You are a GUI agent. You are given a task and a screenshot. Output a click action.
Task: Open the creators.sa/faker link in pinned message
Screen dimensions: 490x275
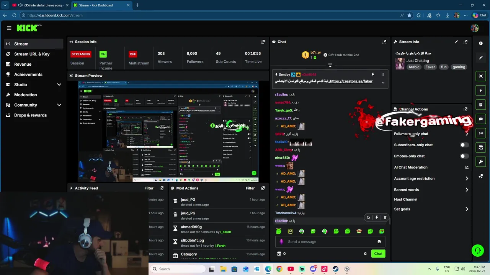351,81
